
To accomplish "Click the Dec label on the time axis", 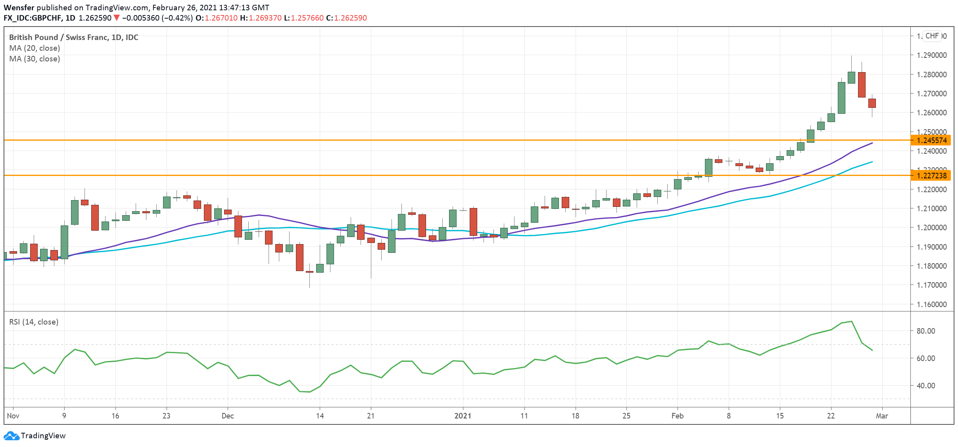I will (x=228, y=416).
